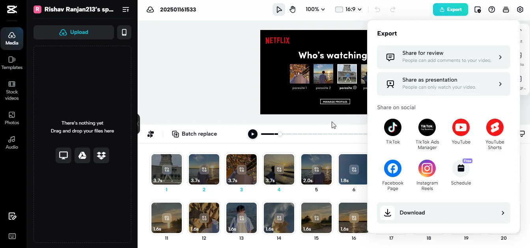Click the template clips icon beside Batch replace

click(x=151, y=134)
